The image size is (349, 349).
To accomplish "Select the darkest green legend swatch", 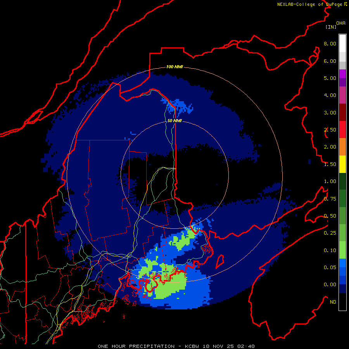I will click(342, 181).
